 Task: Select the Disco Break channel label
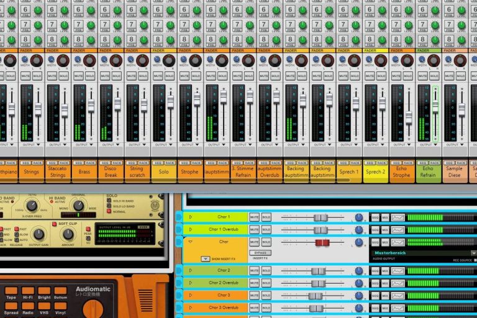111,172
